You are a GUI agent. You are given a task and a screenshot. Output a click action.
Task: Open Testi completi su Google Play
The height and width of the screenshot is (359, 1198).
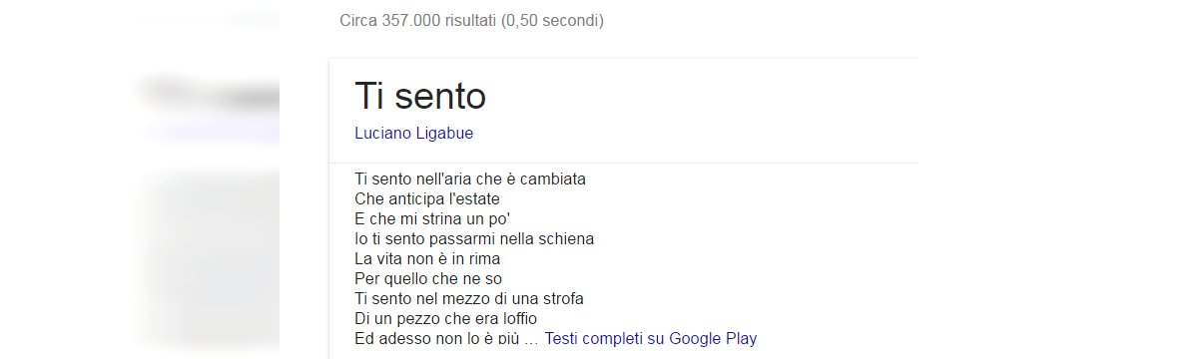tap(651, 338)
